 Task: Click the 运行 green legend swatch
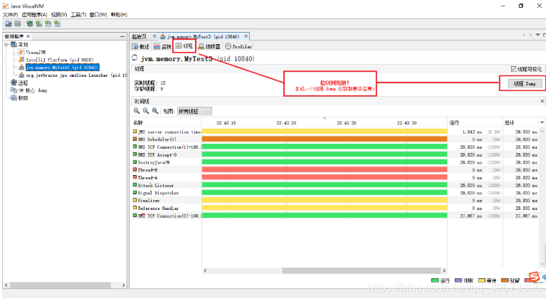435,280
